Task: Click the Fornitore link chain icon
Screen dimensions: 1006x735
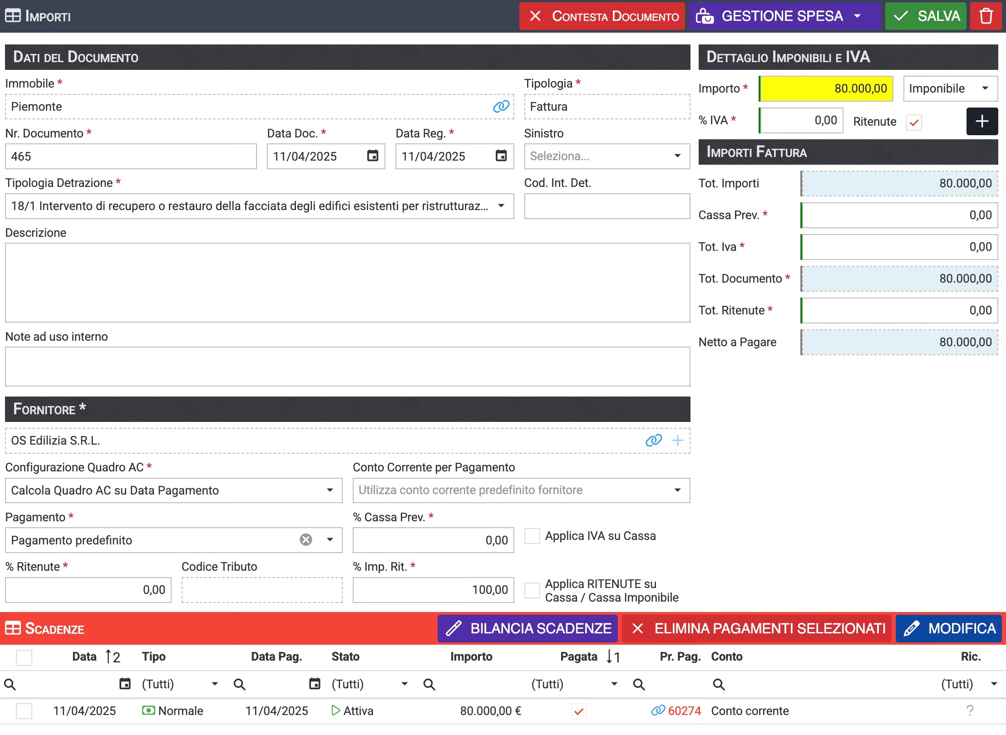Action: pos(653,440)
